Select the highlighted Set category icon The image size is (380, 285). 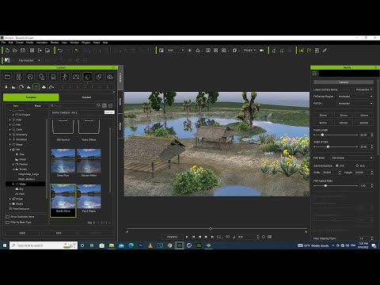click(x=87, y=77)
